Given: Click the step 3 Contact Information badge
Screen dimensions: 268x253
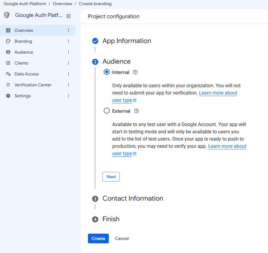Looking at the screenshot, I should (95, 199).
